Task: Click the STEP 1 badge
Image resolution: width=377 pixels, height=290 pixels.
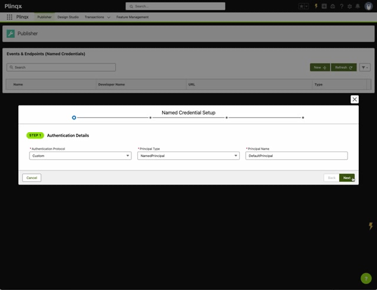Action: [35, 136]
